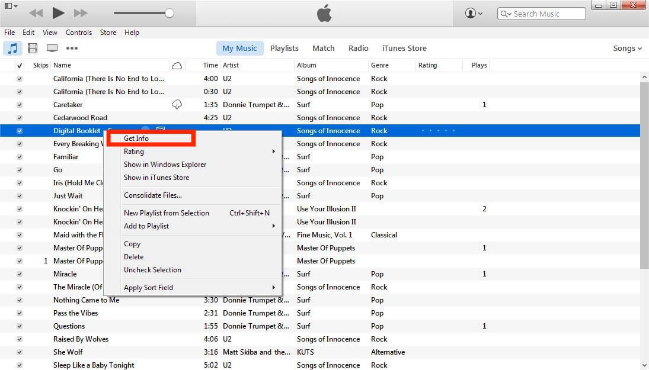Click the Play button
This screenshot has height=370, width=649.
pos(58,13)
